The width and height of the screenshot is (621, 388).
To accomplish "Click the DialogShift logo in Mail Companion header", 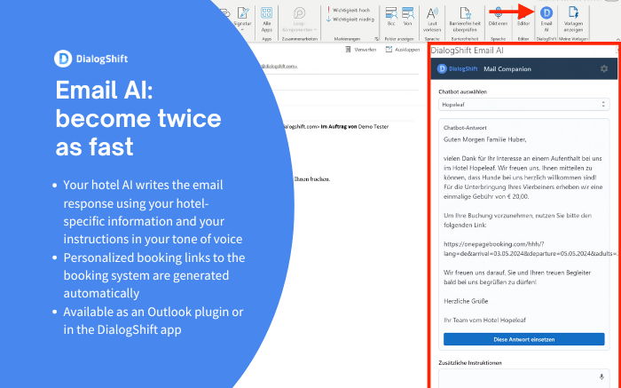I will pyautogui.click(x=458, y=68).
